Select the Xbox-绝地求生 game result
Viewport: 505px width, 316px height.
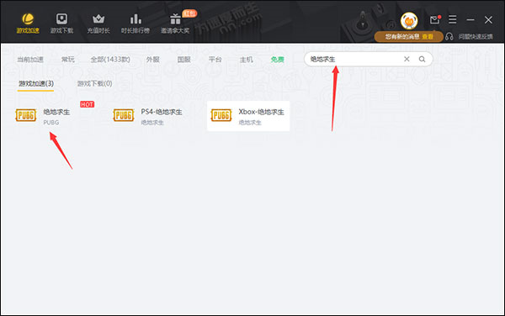248,116
